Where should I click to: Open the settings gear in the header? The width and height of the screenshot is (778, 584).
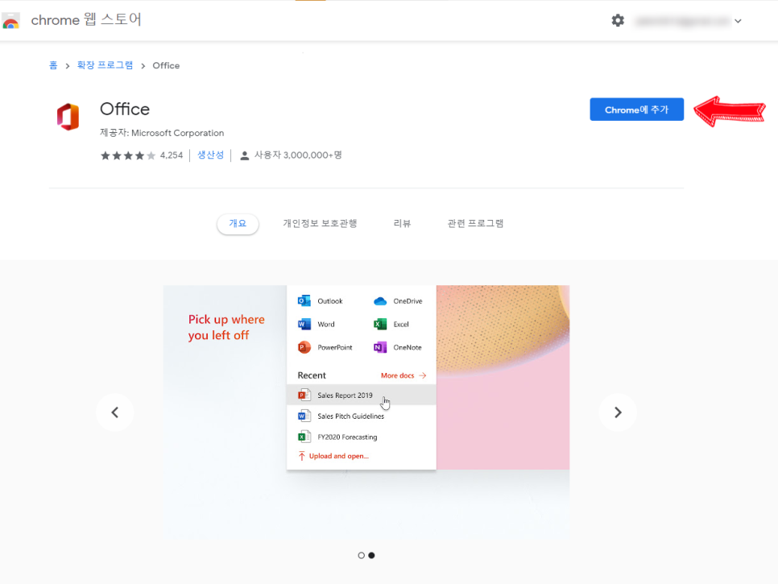(618, 20)
